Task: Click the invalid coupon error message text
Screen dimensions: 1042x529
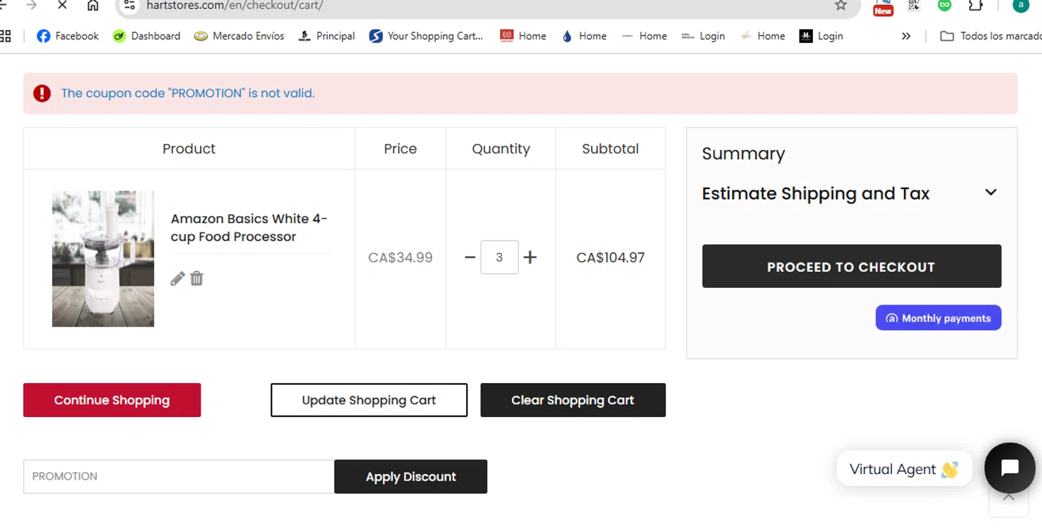Action: (x=188, y=93)
